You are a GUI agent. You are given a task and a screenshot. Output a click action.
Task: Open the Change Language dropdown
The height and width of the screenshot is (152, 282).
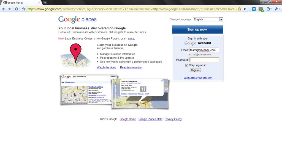(208, 19)
